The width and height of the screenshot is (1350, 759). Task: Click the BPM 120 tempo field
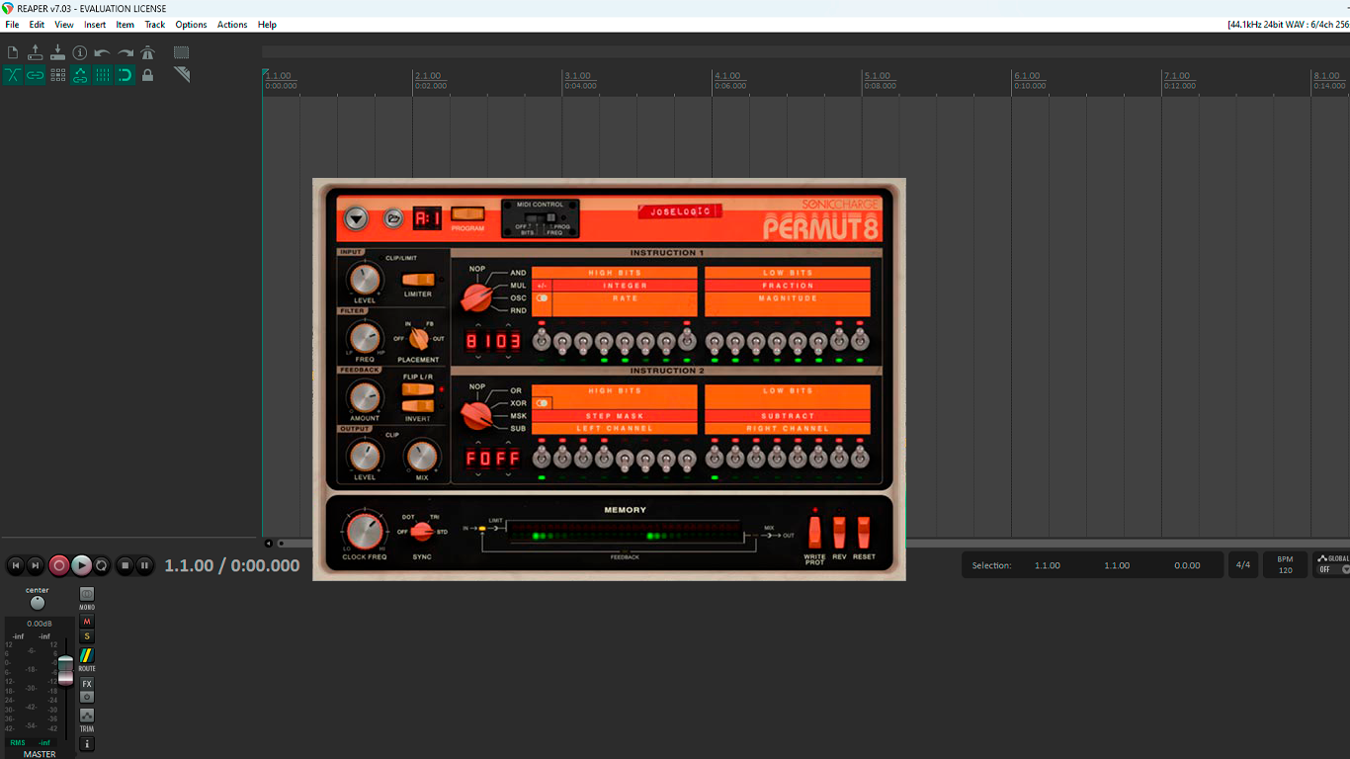pos(1285,565)
